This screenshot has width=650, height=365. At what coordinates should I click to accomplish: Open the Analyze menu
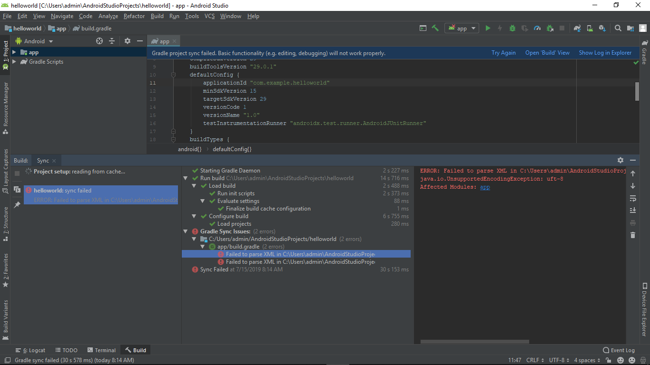click(x=108, y=16)
